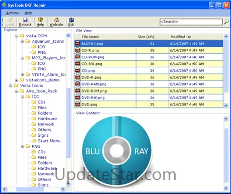Click the CD.png size value 34
This screenshot has width=231, height=194.
coord(152,70)
